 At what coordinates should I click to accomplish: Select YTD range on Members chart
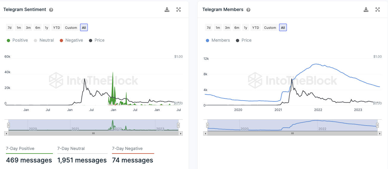(x=255, y=28)
